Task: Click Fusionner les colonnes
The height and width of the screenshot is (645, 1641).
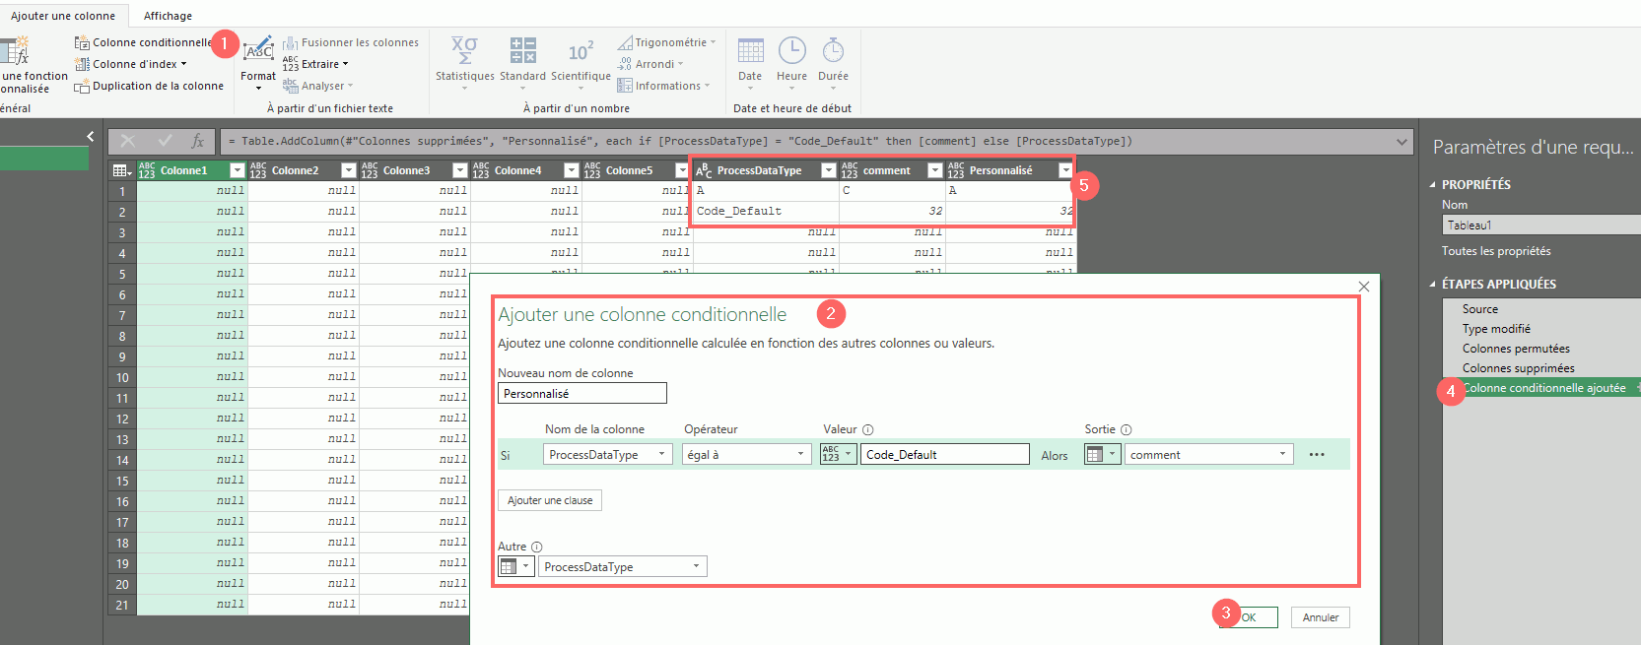Action: coord(351,42)
